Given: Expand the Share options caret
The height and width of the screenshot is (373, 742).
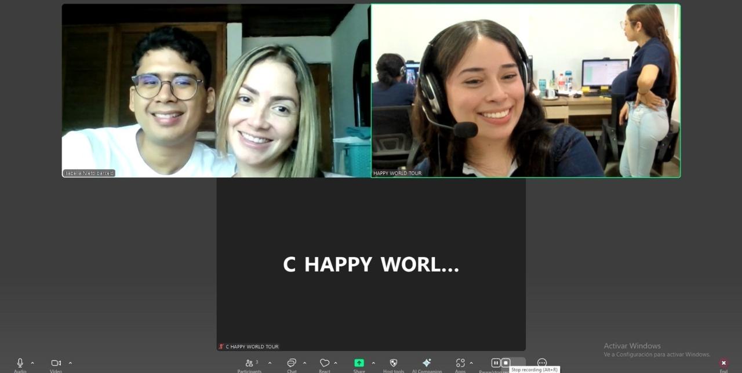Looking at the screenshot, I should [373, 363].
